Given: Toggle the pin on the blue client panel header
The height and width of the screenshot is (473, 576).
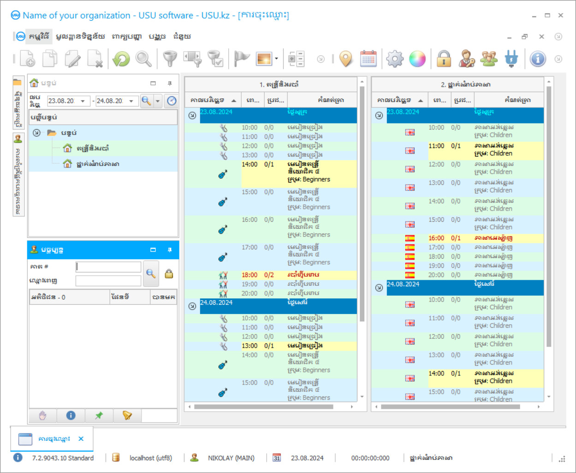Looking at the screenshot, I should tap(170, 250).
